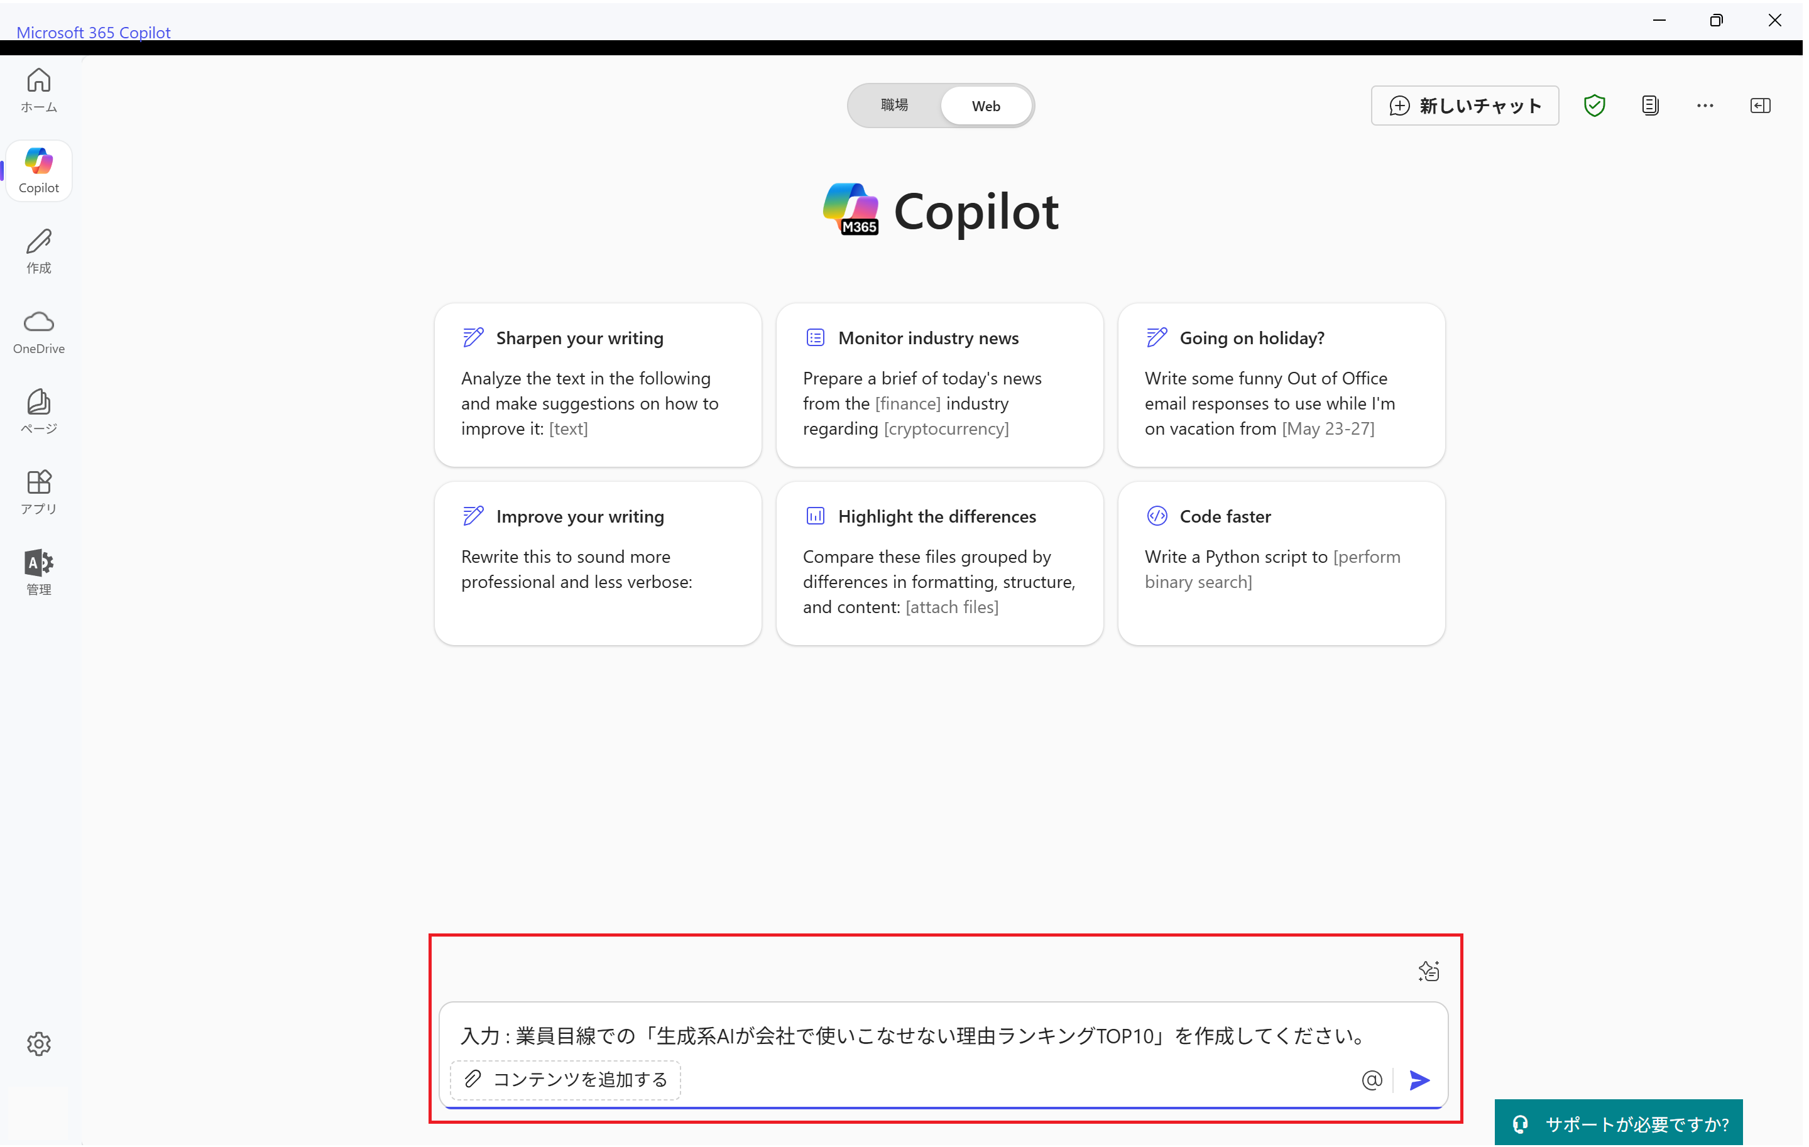The image size is (1809, 1147).
Task: Open Copilot from the left sidebar
Action: (x=38, y=170)
